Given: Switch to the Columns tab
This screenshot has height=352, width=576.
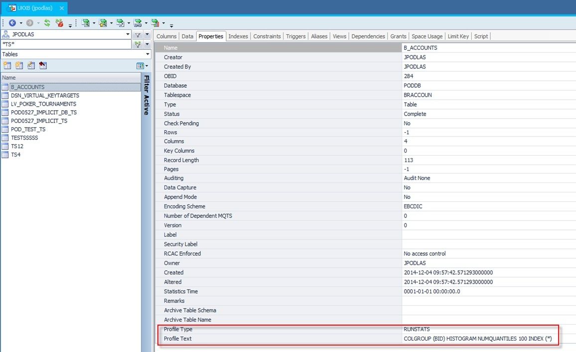Looking at the screenshot, I should 166,36.
